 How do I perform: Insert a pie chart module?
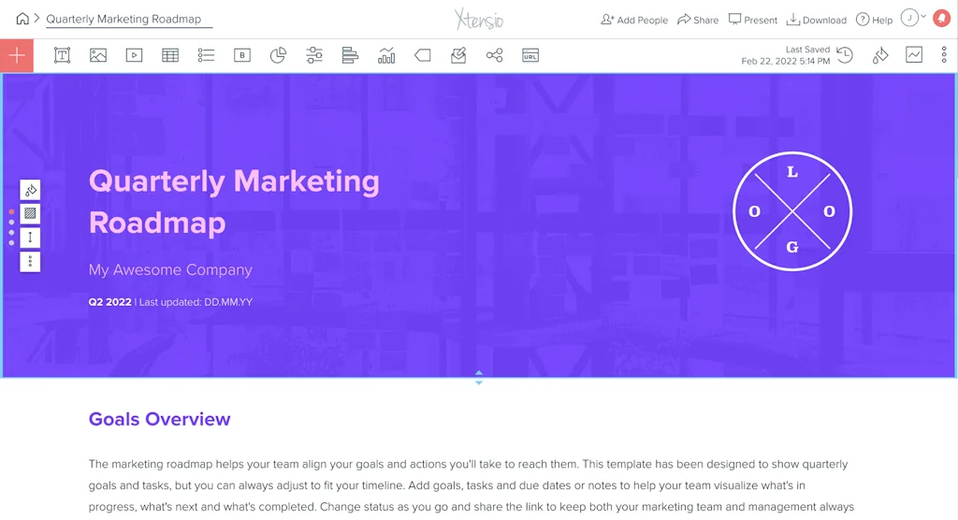[x=278, y=56]
